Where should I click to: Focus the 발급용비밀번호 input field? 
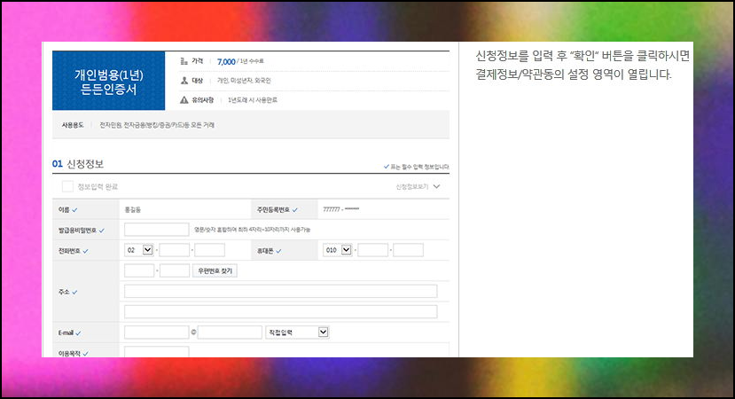pyautogui.click(x=157, y=230)
